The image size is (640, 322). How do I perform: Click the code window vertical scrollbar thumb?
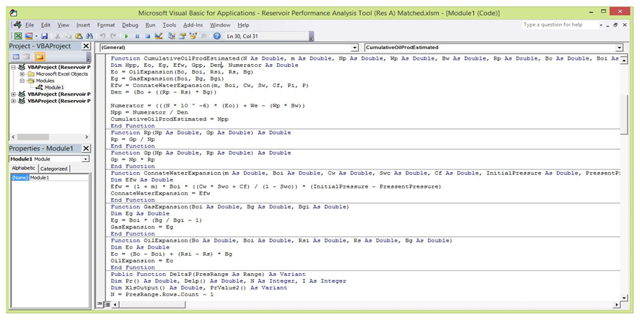tap(623, 114)
